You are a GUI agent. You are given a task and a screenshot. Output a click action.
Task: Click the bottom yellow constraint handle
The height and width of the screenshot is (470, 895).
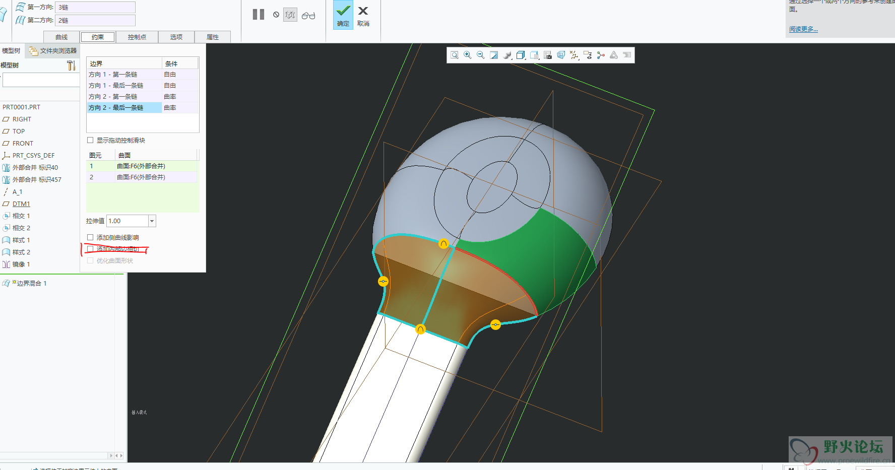(x=420, y=329)
